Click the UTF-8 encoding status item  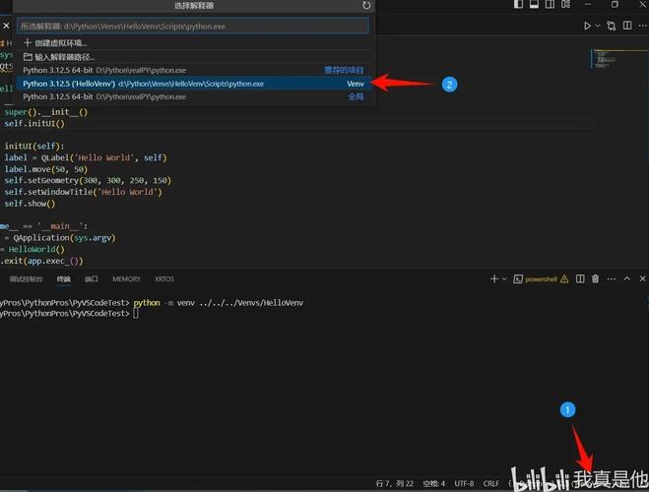click(464, 483)
